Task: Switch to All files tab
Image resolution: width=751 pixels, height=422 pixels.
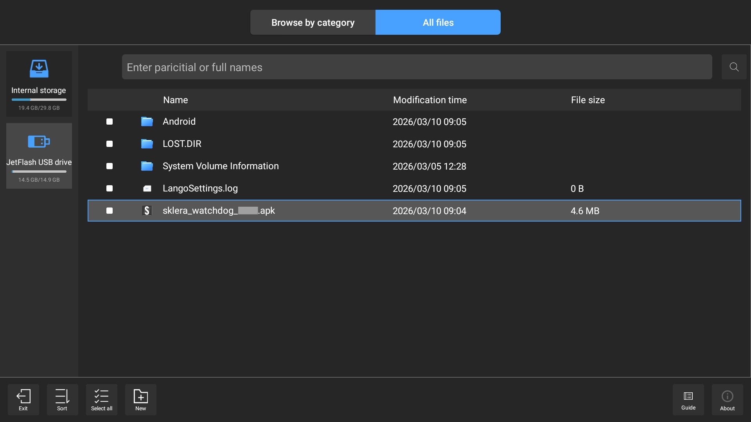Action: pos(438,22)
